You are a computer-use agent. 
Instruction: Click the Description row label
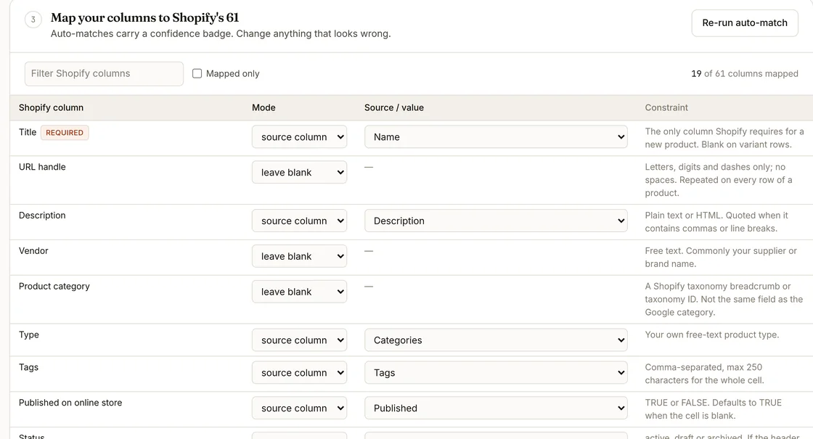pyautogui.click(x=42, y=215)
